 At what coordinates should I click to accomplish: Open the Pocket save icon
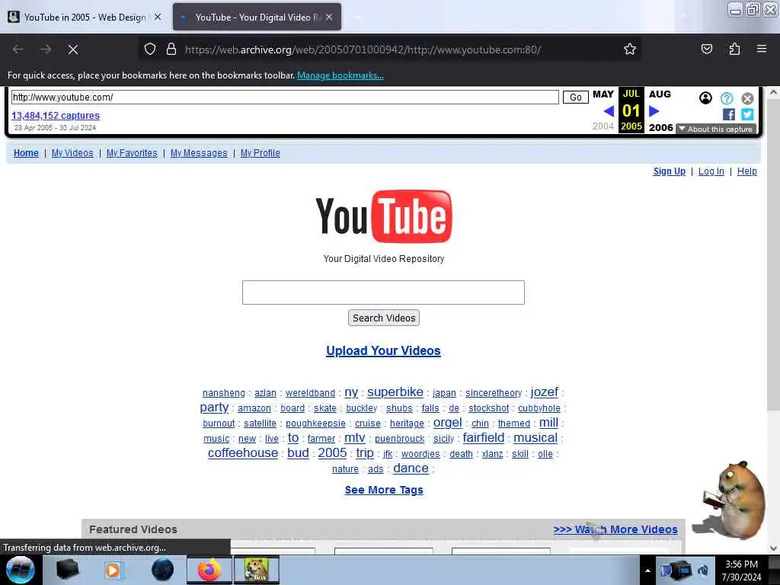706,49
